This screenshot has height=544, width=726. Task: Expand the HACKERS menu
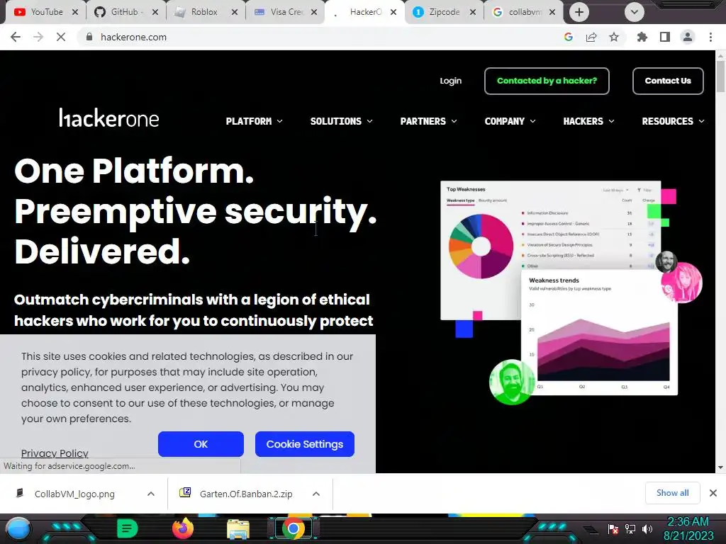(x=588, y=121)
